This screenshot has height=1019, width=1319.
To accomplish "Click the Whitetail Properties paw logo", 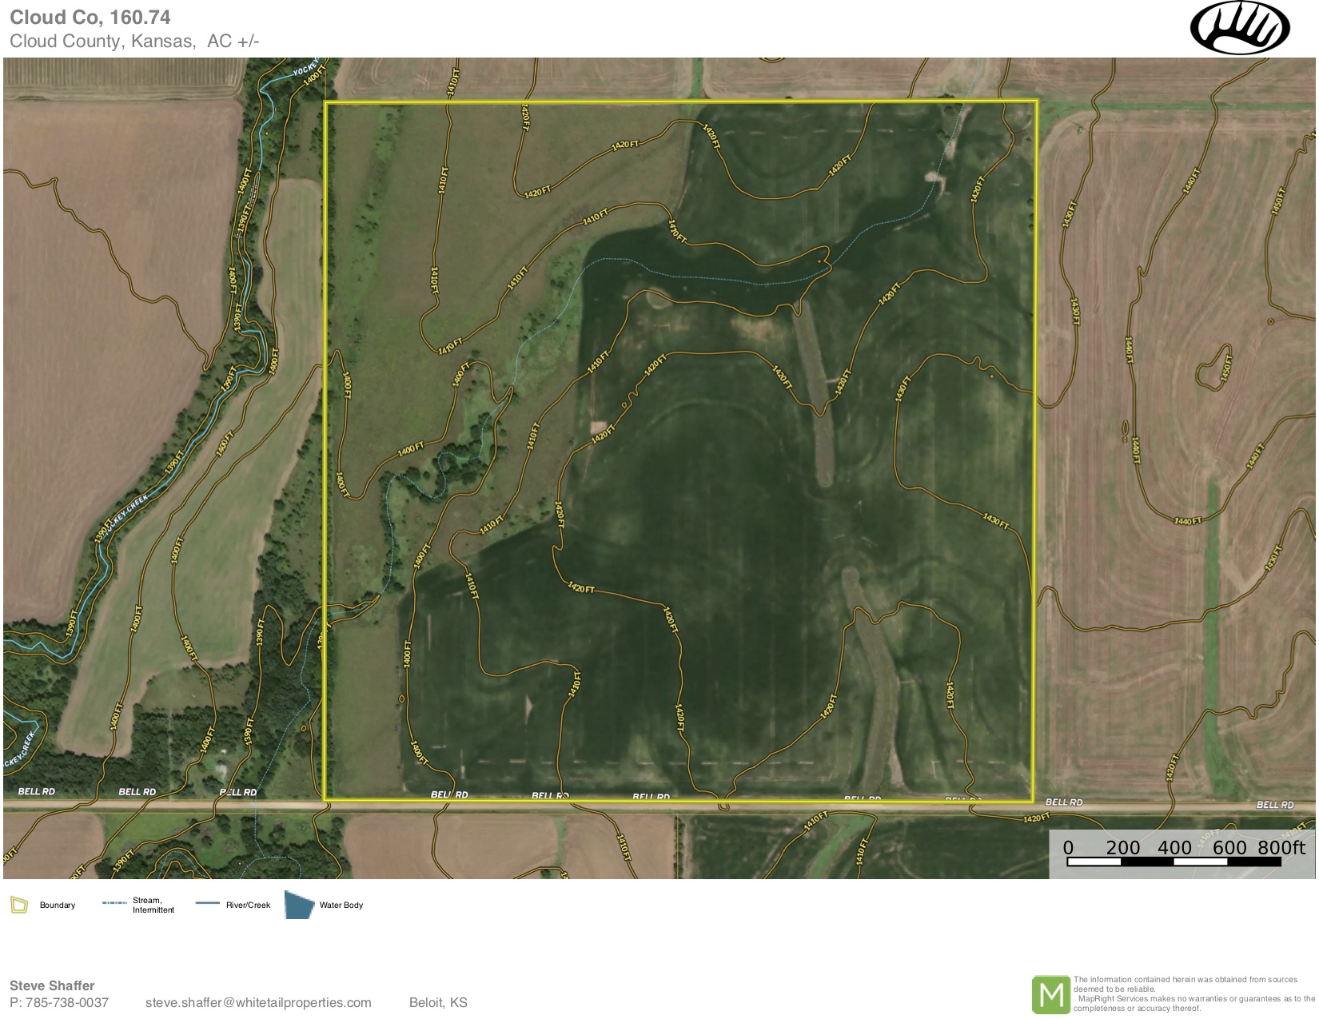I will point(1239,27).
